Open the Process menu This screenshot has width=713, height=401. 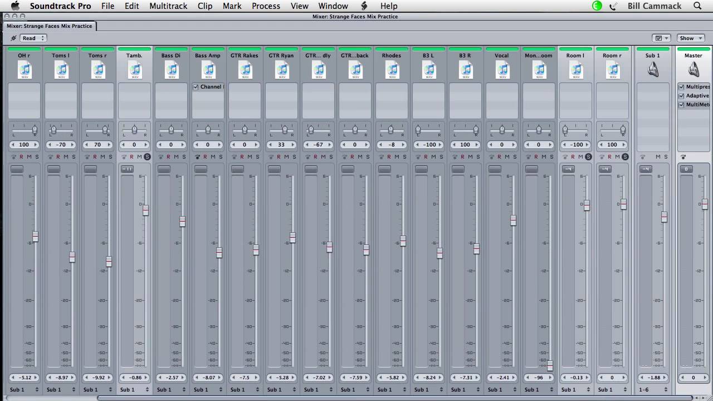266,6
